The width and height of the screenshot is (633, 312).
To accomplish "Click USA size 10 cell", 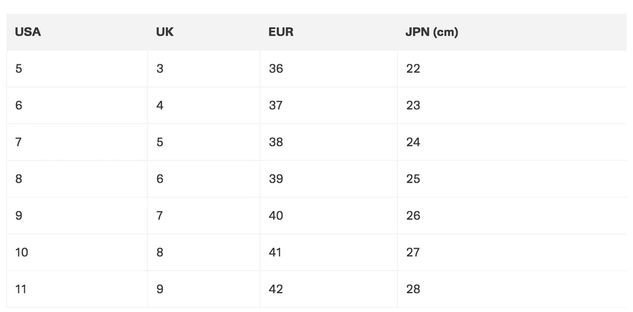I will pyautogui.click(x=22, y=252).
